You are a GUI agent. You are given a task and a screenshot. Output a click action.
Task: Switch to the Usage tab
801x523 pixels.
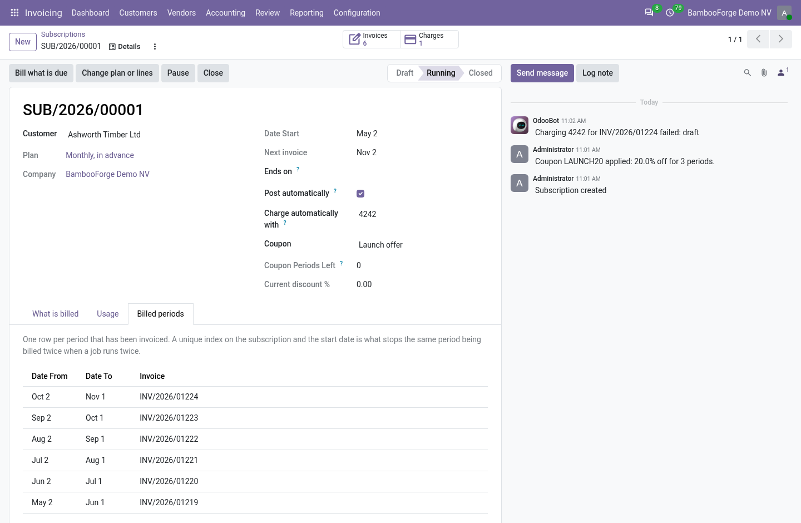[x=108, y=314]
